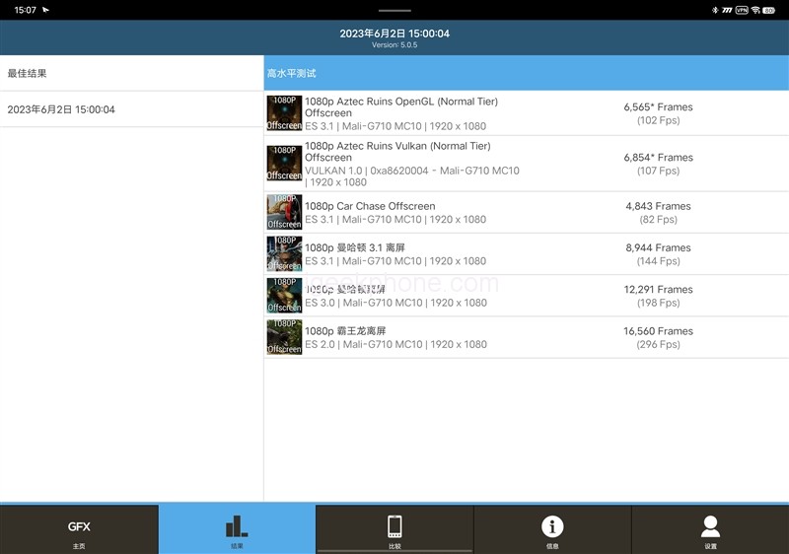Open the 12,291 Frames result row

658,290
